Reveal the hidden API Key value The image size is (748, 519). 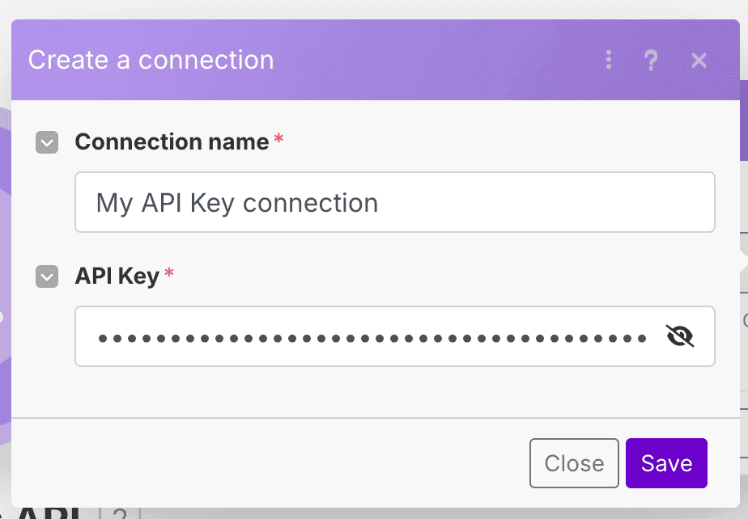point(680,335)
